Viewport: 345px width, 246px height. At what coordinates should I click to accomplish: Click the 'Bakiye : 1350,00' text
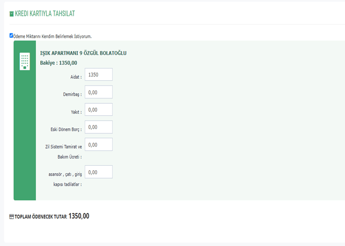click(x=59, y=63)
